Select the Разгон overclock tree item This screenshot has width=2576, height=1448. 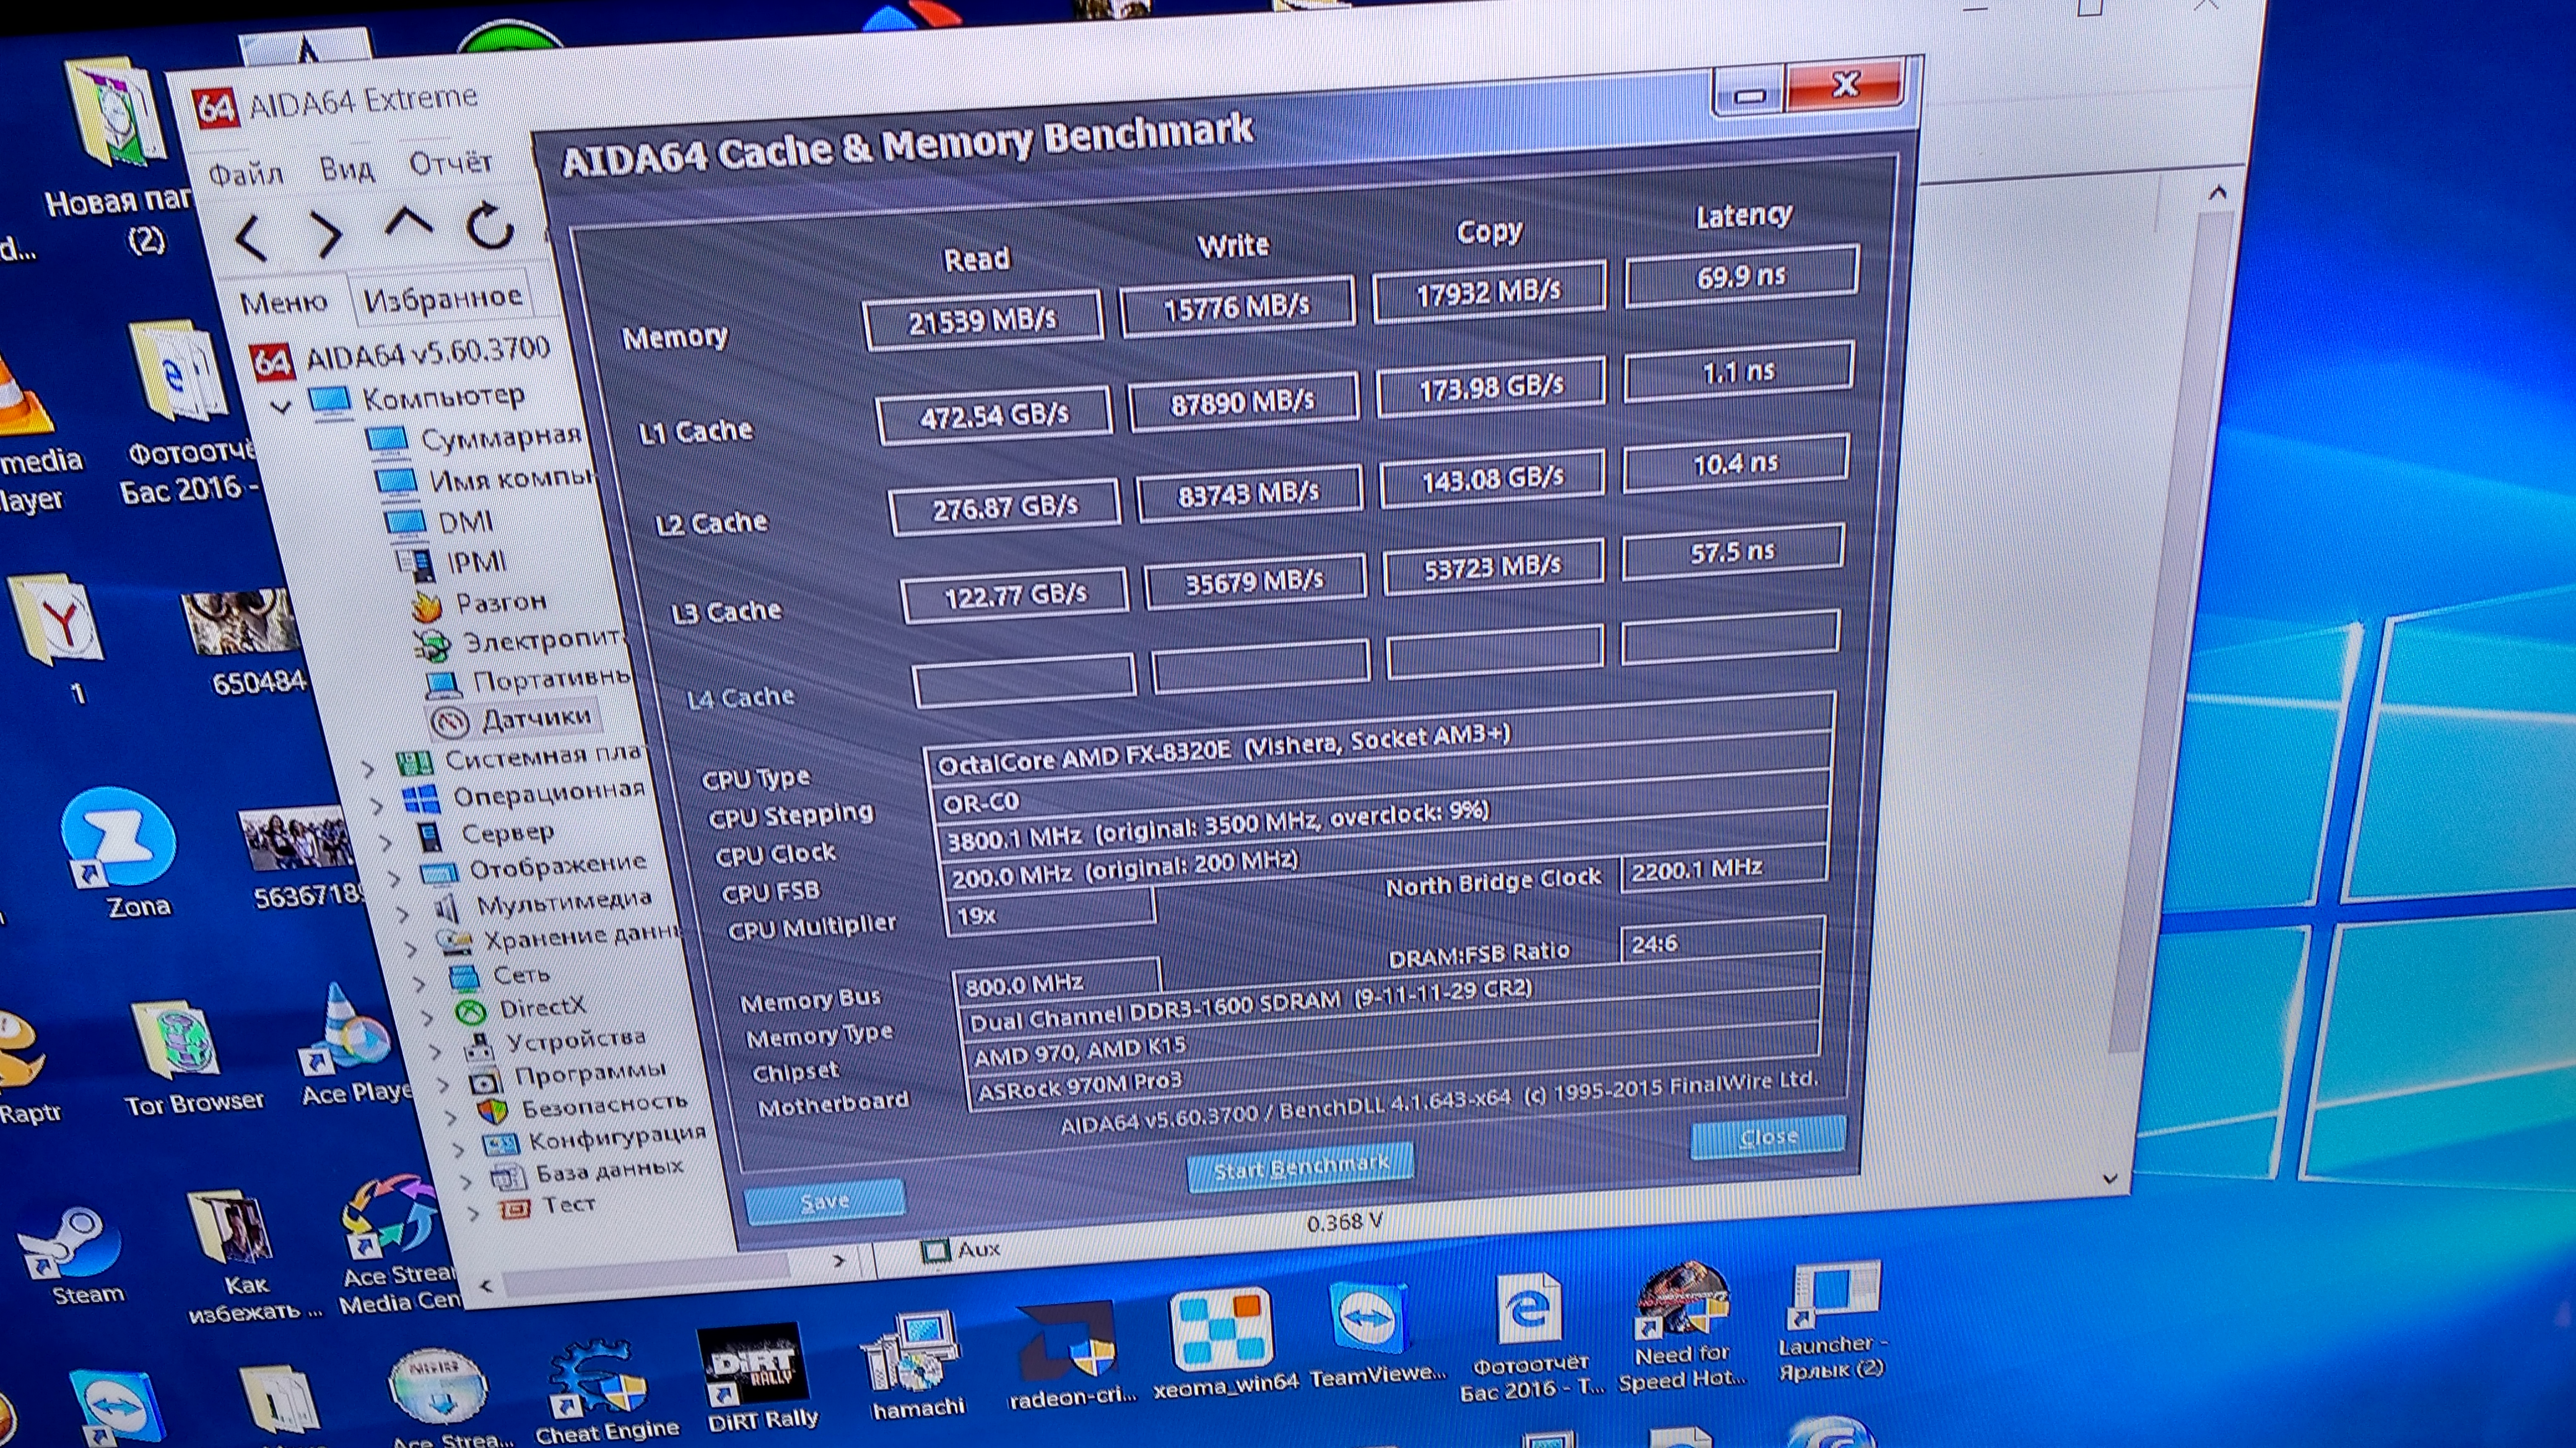click(500, 603)
